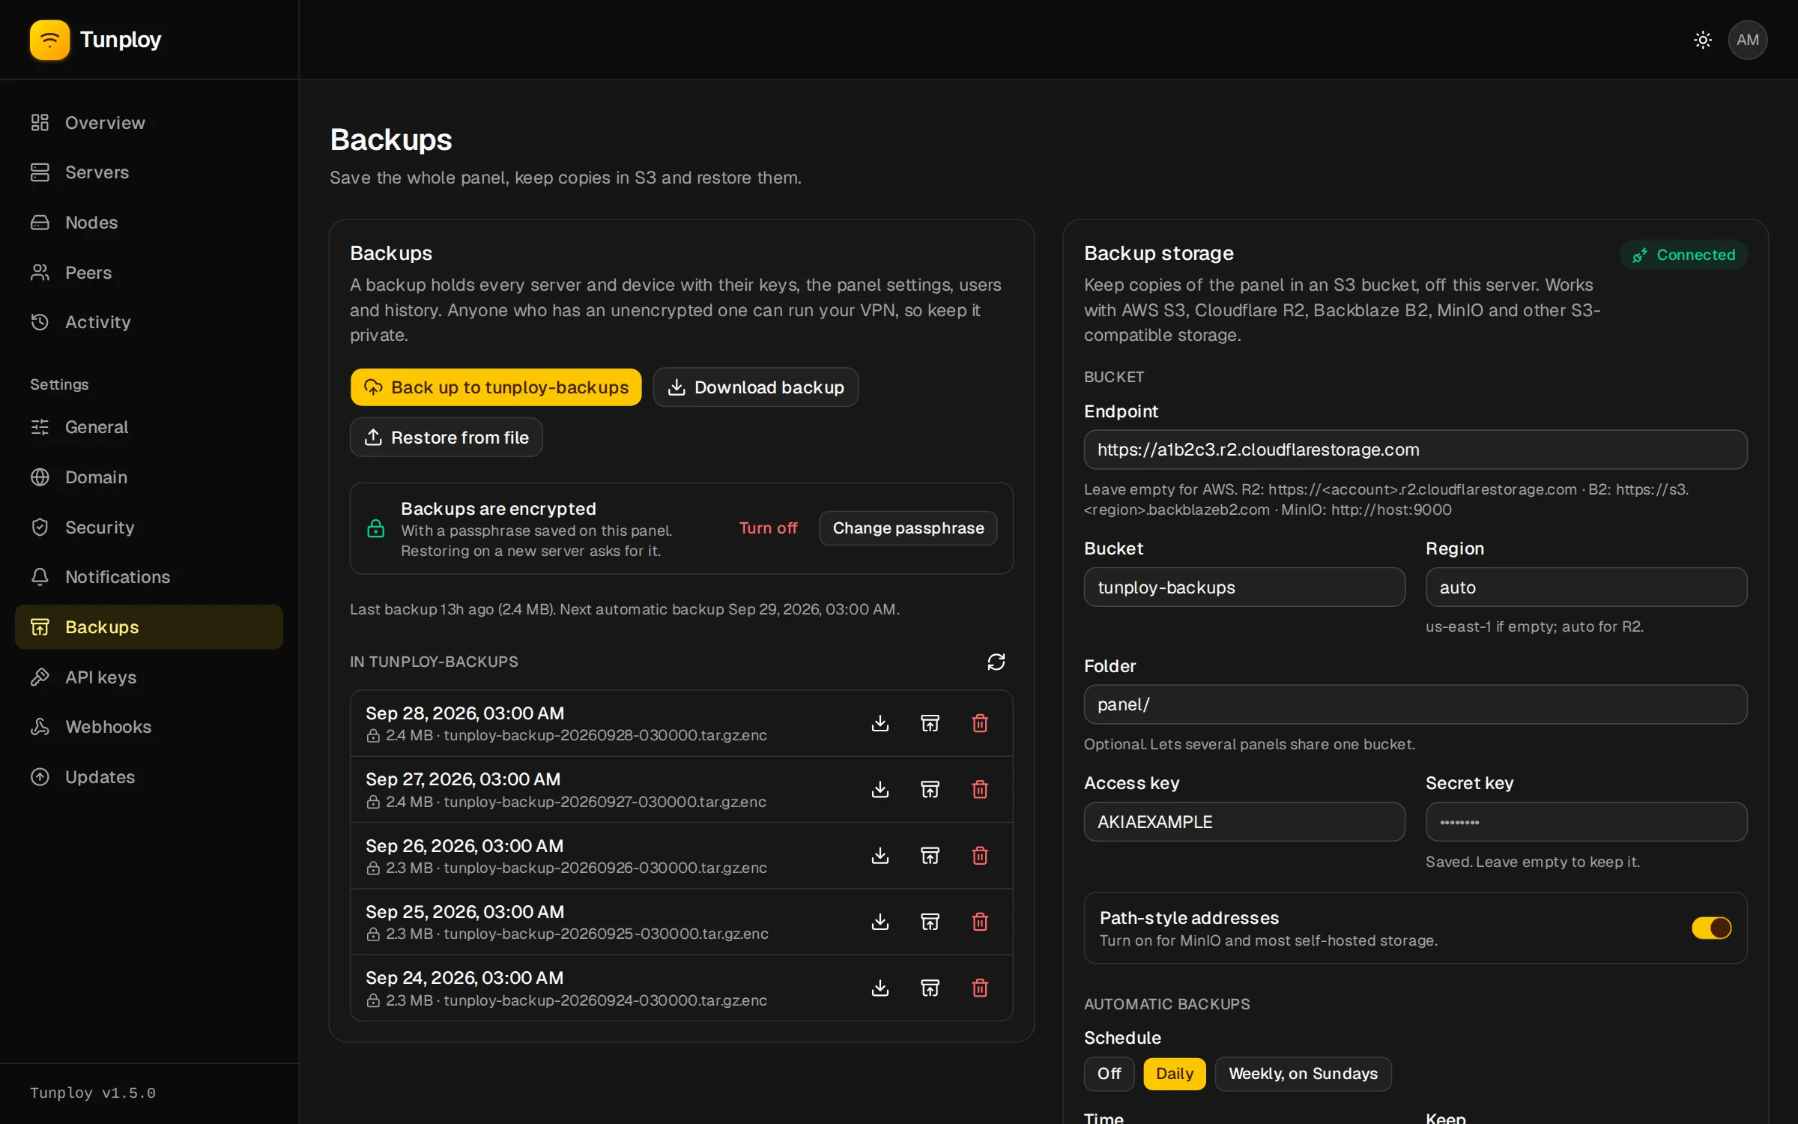Click into the Bucket name field
Viewport: 1798px width, 1124px height.
click(x=1244, y=587)
